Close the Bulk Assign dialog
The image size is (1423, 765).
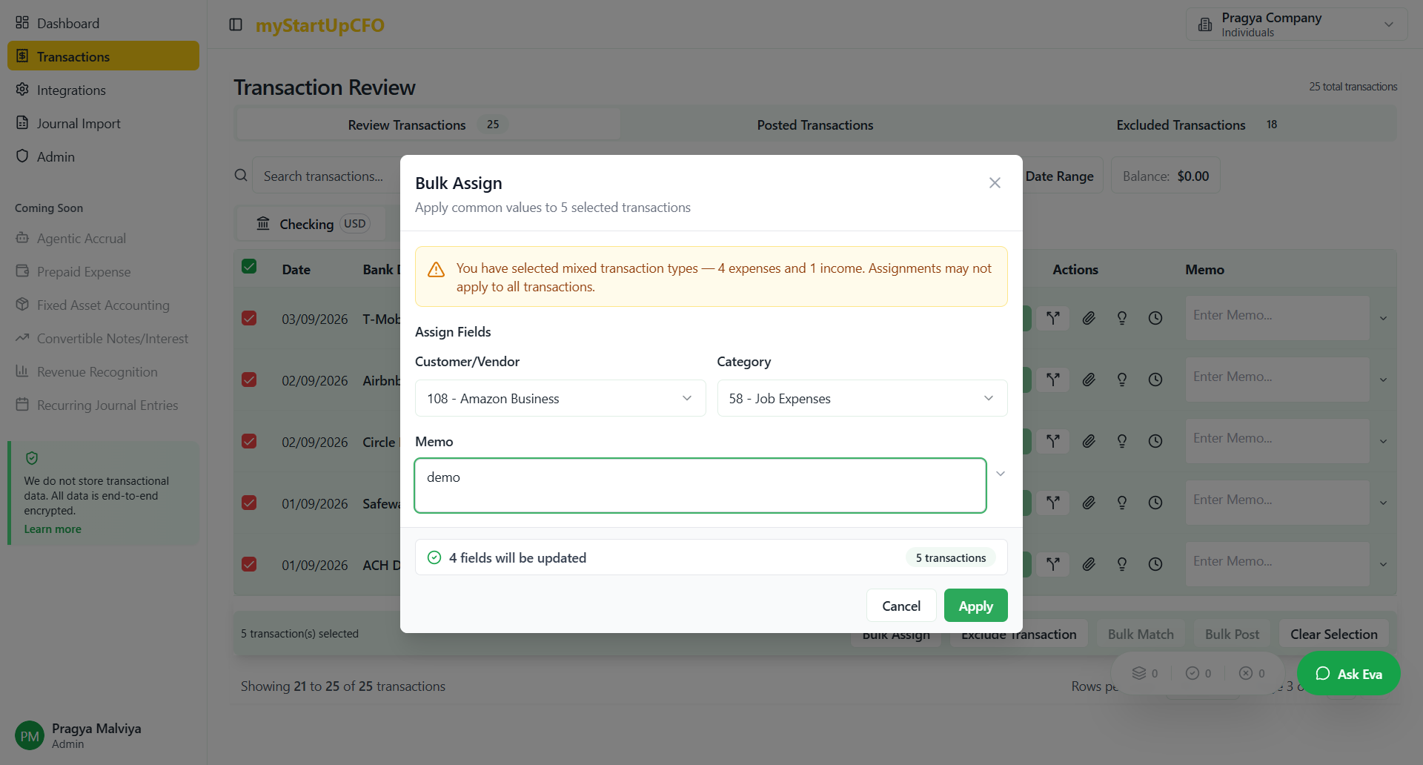point(995,183)
